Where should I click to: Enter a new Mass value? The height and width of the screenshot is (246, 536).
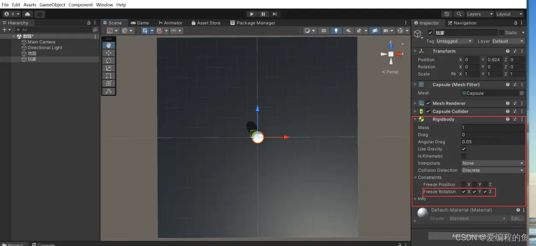[493, 127]
